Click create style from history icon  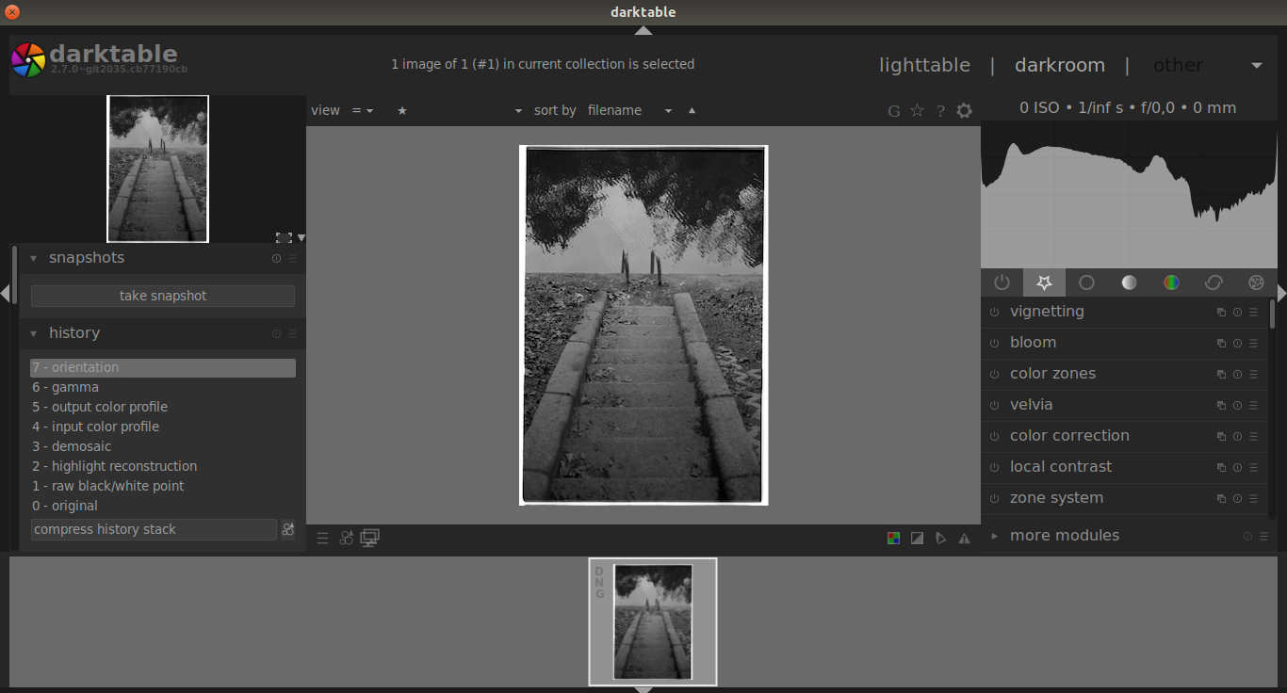[288, 529]
